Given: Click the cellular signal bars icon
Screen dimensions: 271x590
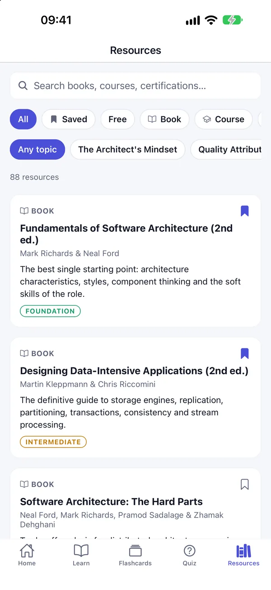Looking at the screenshot, I should 193,20.
